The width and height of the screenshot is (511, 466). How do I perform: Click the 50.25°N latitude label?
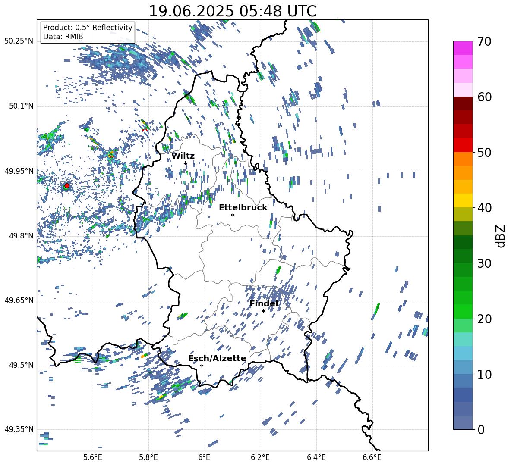19,41
